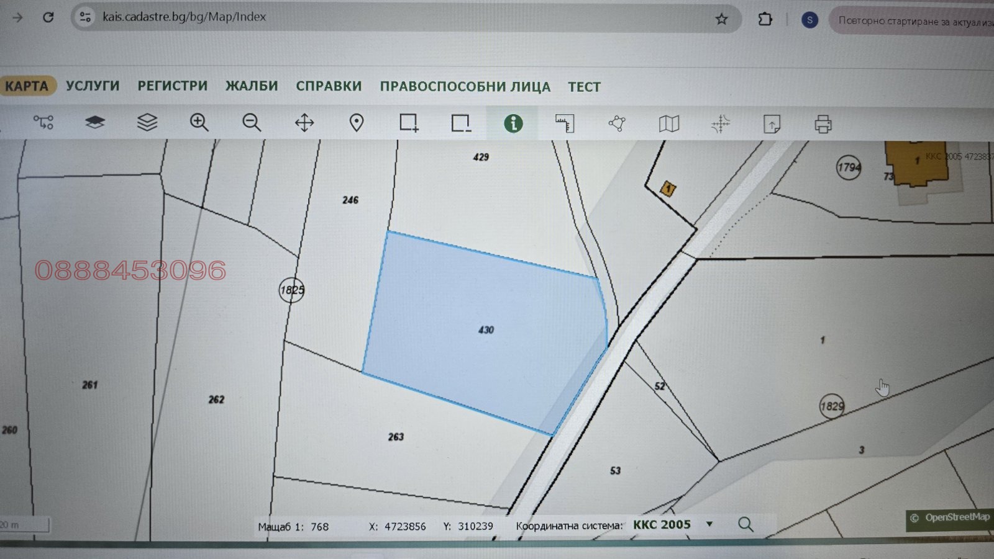This screenshot has width=994, height=559.
Task: Open the folded map icon
Action: [668, 124]
